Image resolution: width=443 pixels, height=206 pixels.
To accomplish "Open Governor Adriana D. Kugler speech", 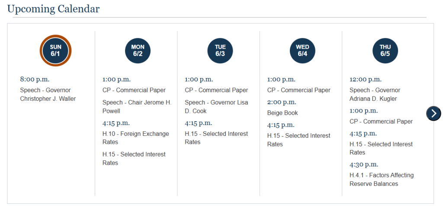I will coord(375,94).
